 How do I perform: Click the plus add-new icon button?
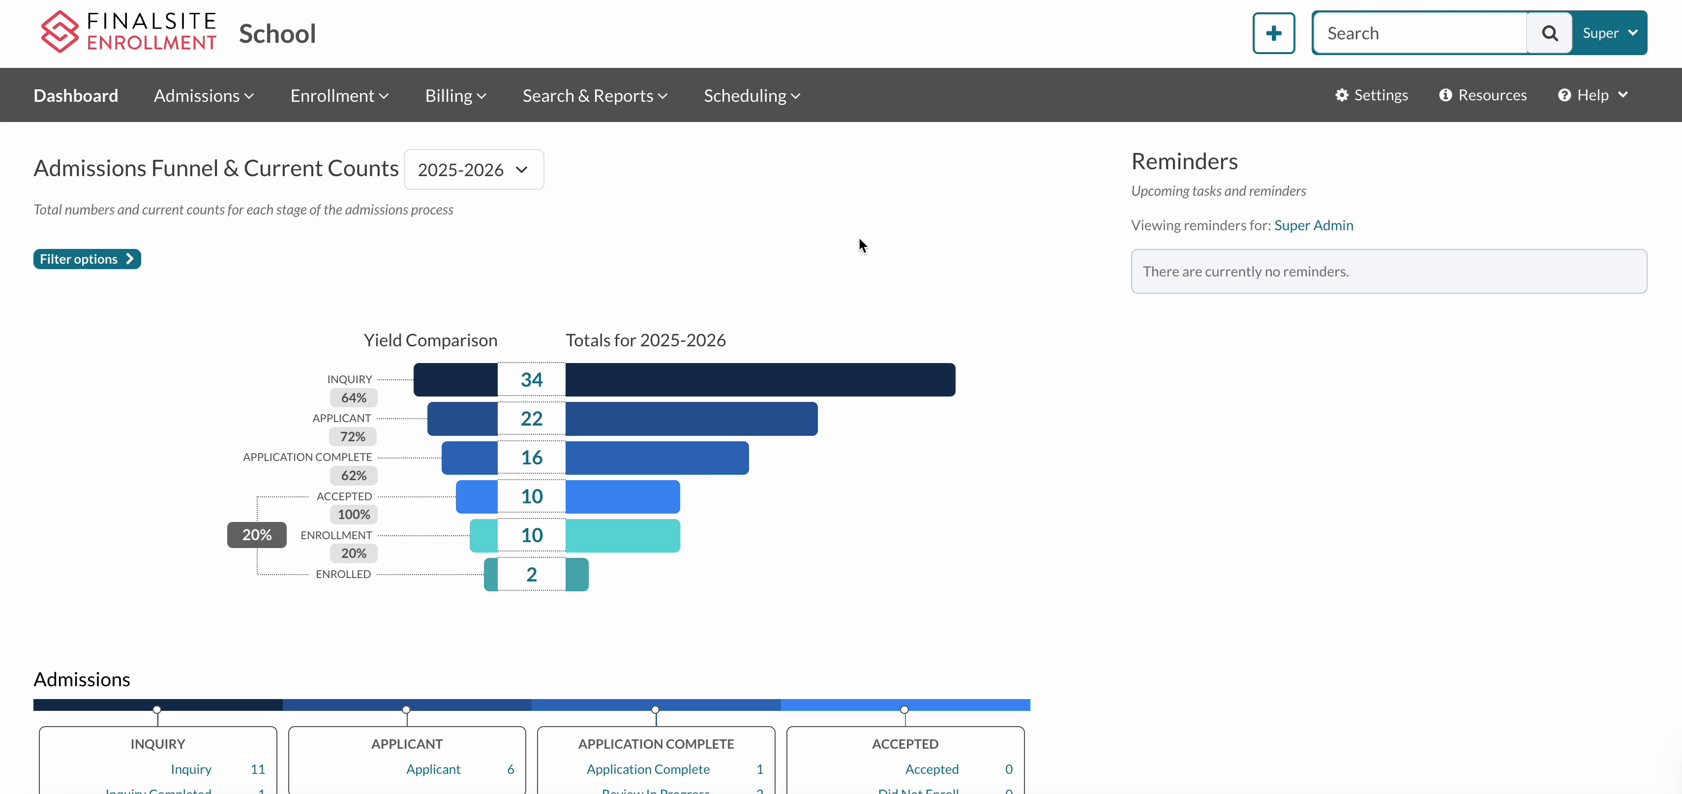(1273, 33)
